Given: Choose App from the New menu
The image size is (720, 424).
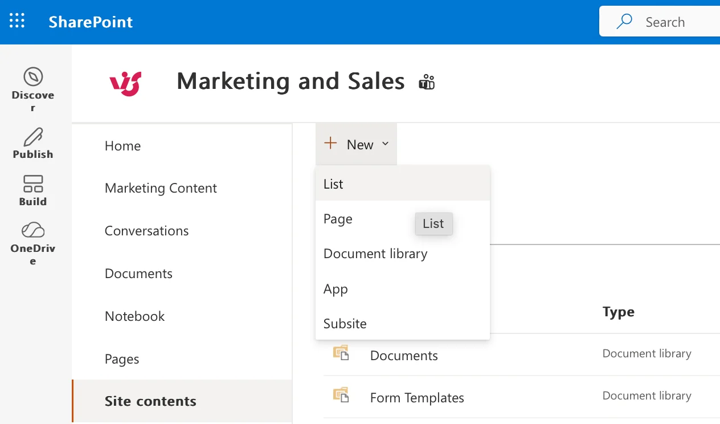Looking at the screenshot, I should click(x=403, y=289).
